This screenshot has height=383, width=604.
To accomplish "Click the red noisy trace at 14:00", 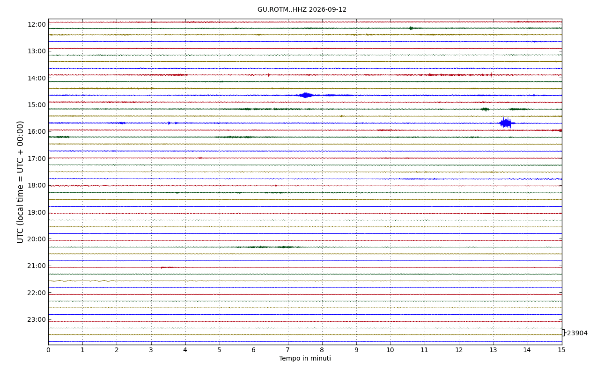I will point(305,75).
